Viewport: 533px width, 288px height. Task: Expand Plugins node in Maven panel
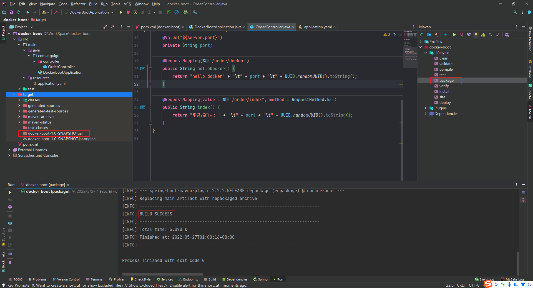426,108
